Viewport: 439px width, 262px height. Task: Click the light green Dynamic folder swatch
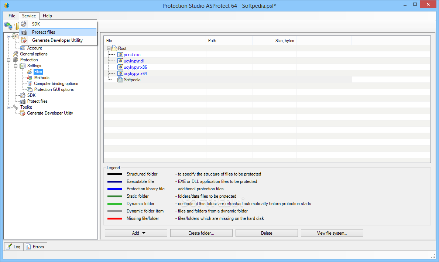[x=115, y=204]
